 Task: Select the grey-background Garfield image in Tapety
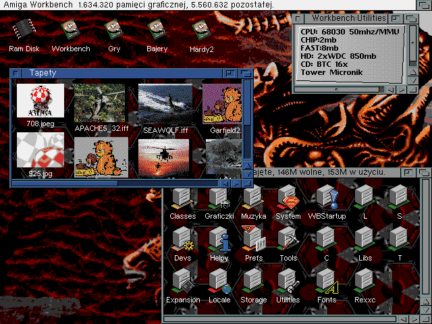click(x=101, y=157)
